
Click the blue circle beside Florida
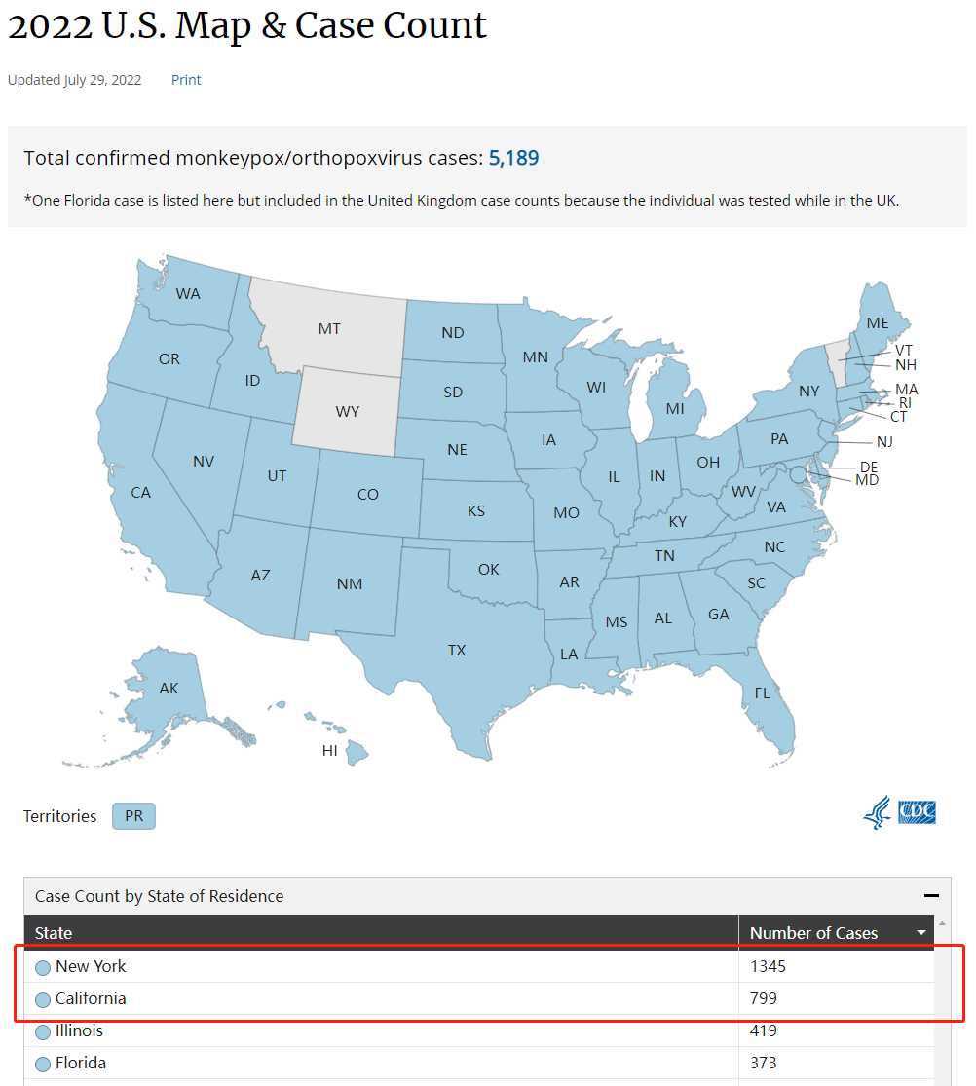click(43, 1064)
